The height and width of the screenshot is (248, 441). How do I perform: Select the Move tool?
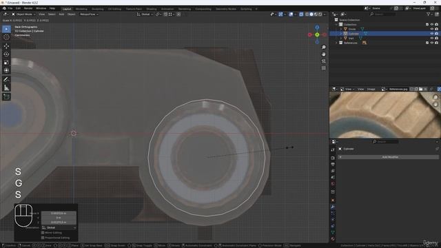[6, 46]
